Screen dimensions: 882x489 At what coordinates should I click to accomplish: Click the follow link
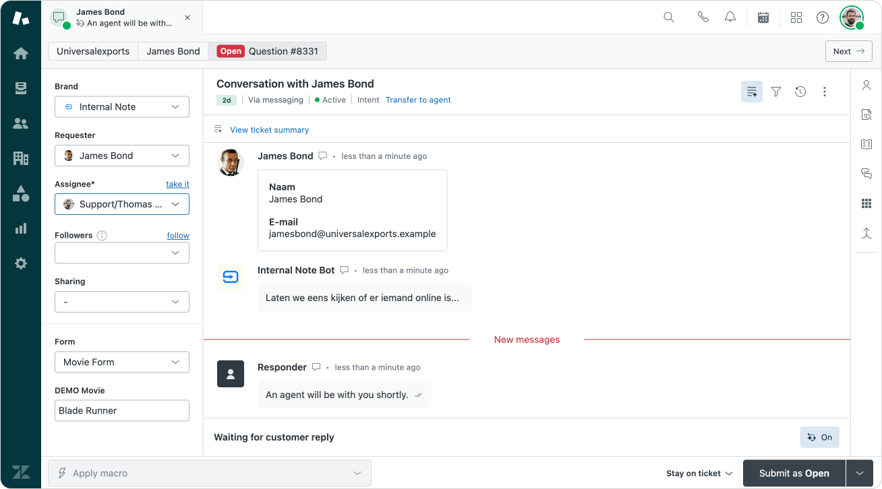point(178,236)
